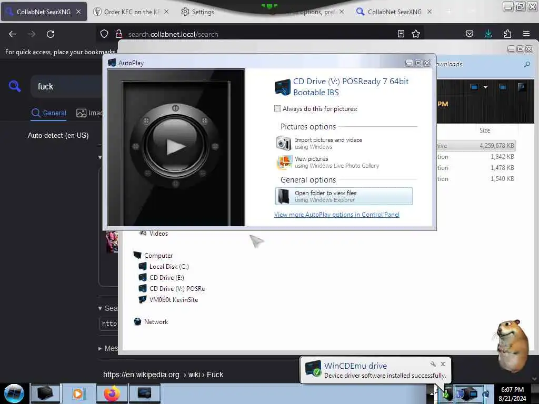
Task: Click the Photo Gallery icon for View pictures
Action: coord(284,162)
